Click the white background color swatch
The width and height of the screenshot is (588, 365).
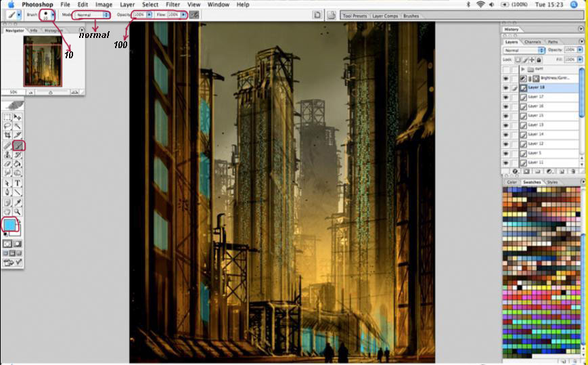point(17,231)
